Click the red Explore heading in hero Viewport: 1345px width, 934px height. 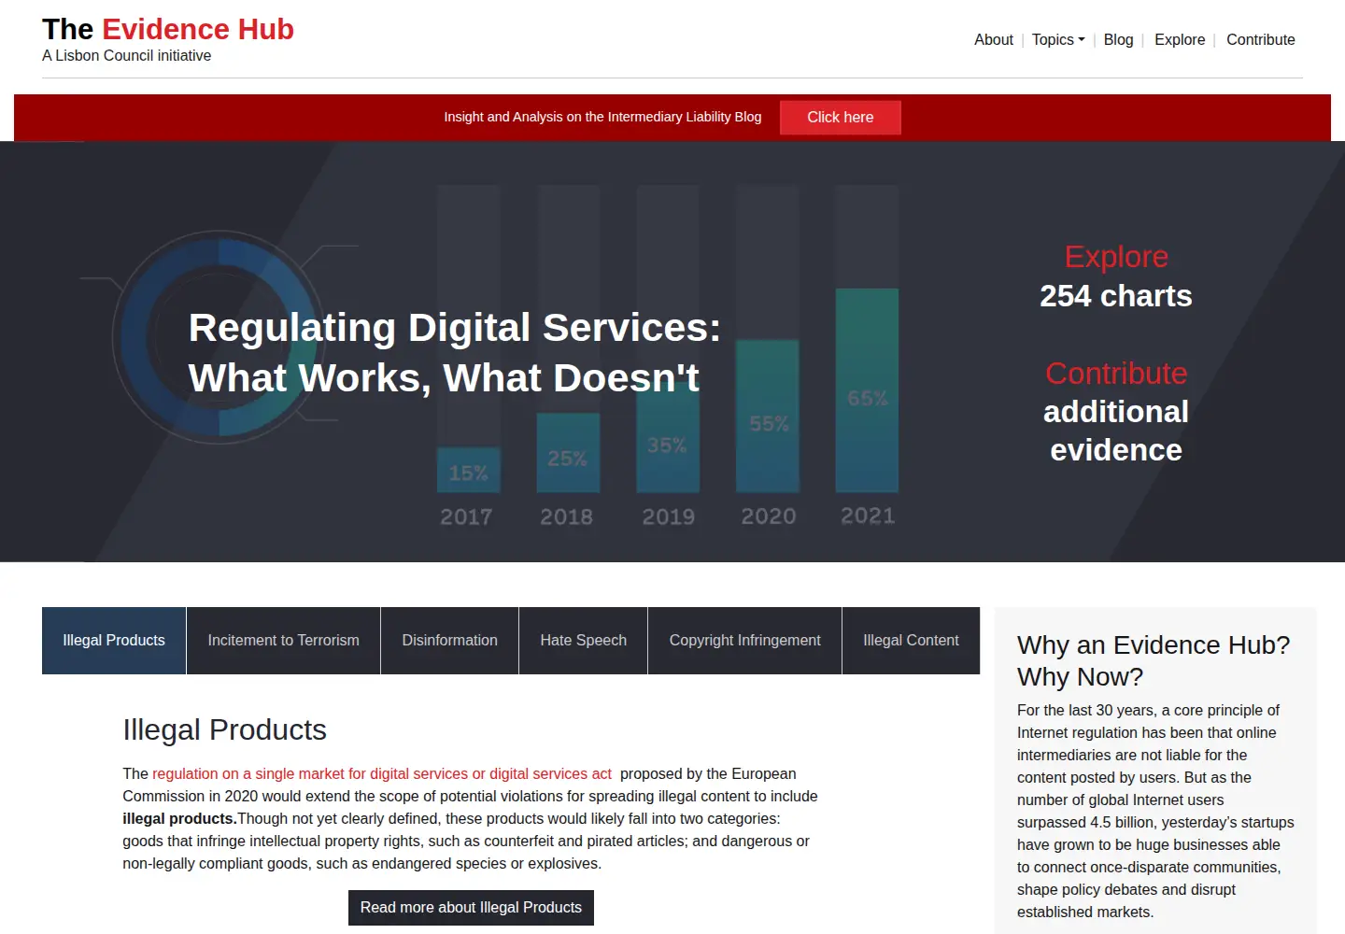click(1116, 257)
